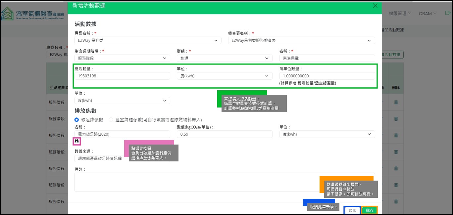Click the binoculars carbon footprint database lookup icon

77,142
